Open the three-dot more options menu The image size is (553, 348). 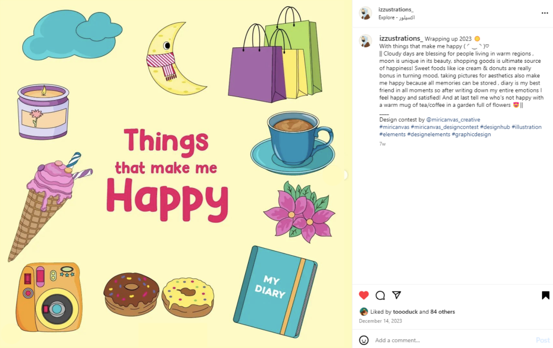pos(545,13)
